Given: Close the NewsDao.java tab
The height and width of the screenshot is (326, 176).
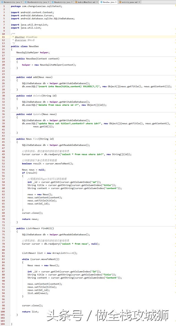Looking at the screenshot, I should pos(116,2).
